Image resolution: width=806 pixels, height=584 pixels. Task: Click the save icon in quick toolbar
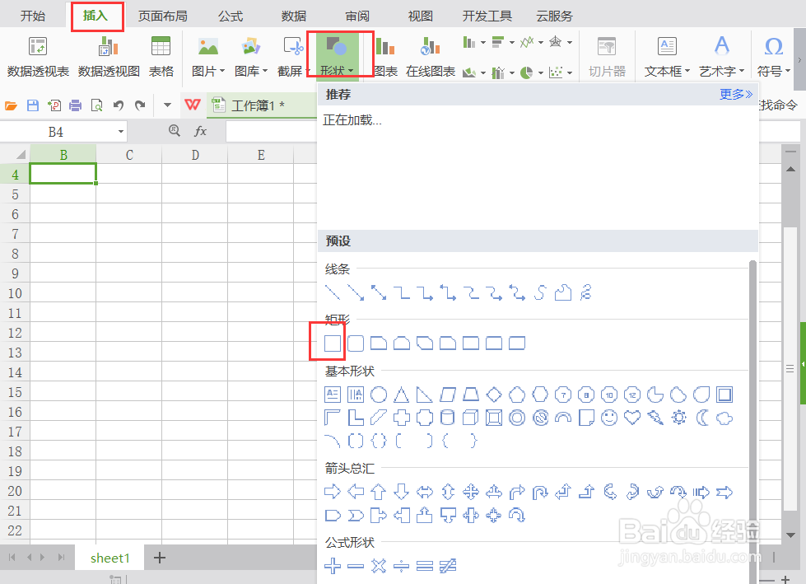tap(32, 105)
